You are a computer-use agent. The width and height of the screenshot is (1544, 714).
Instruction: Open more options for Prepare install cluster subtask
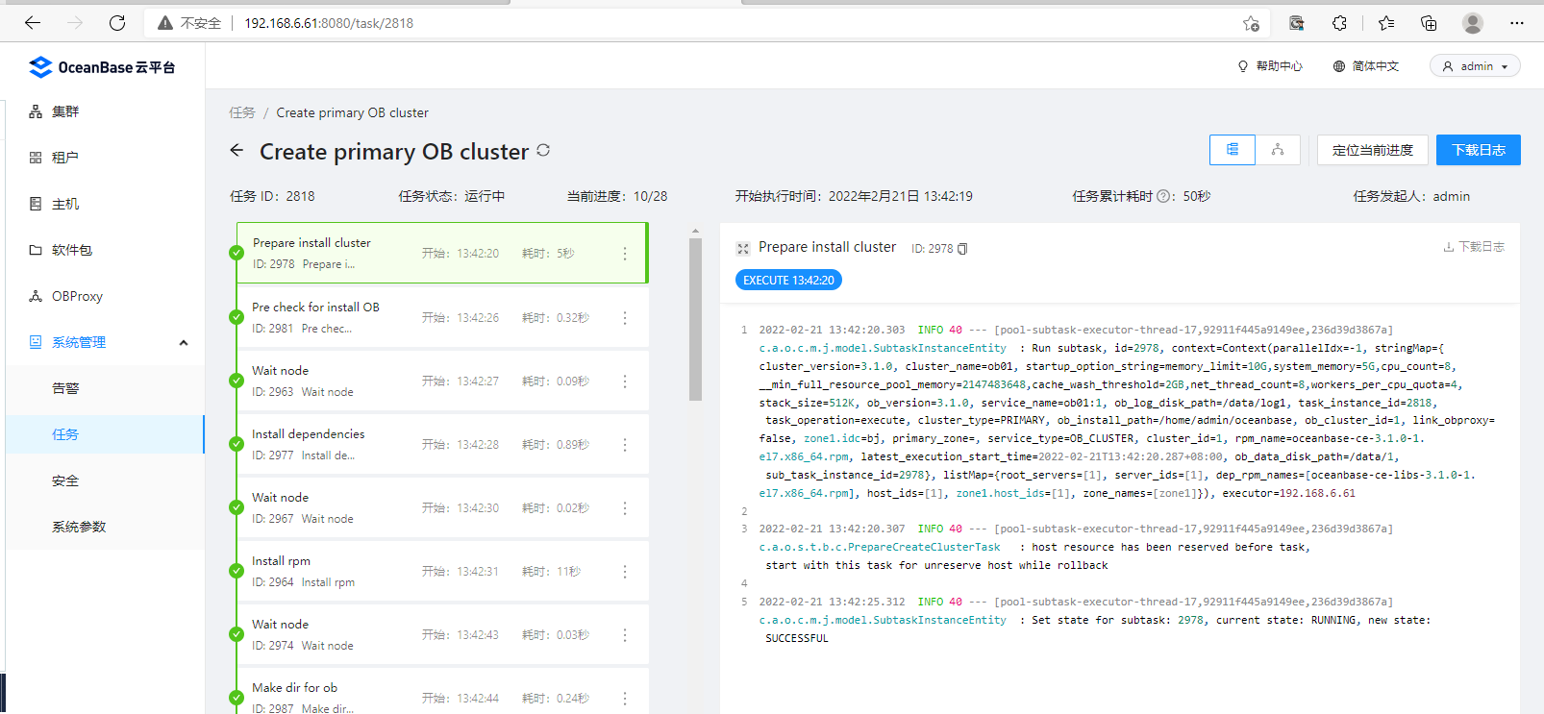point(625,254)
